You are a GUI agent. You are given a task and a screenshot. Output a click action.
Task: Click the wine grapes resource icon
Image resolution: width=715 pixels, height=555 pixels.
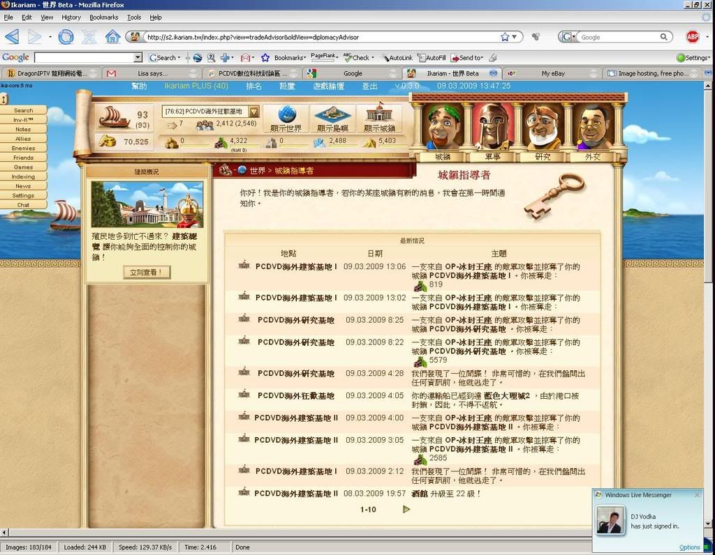pos(221,143)
